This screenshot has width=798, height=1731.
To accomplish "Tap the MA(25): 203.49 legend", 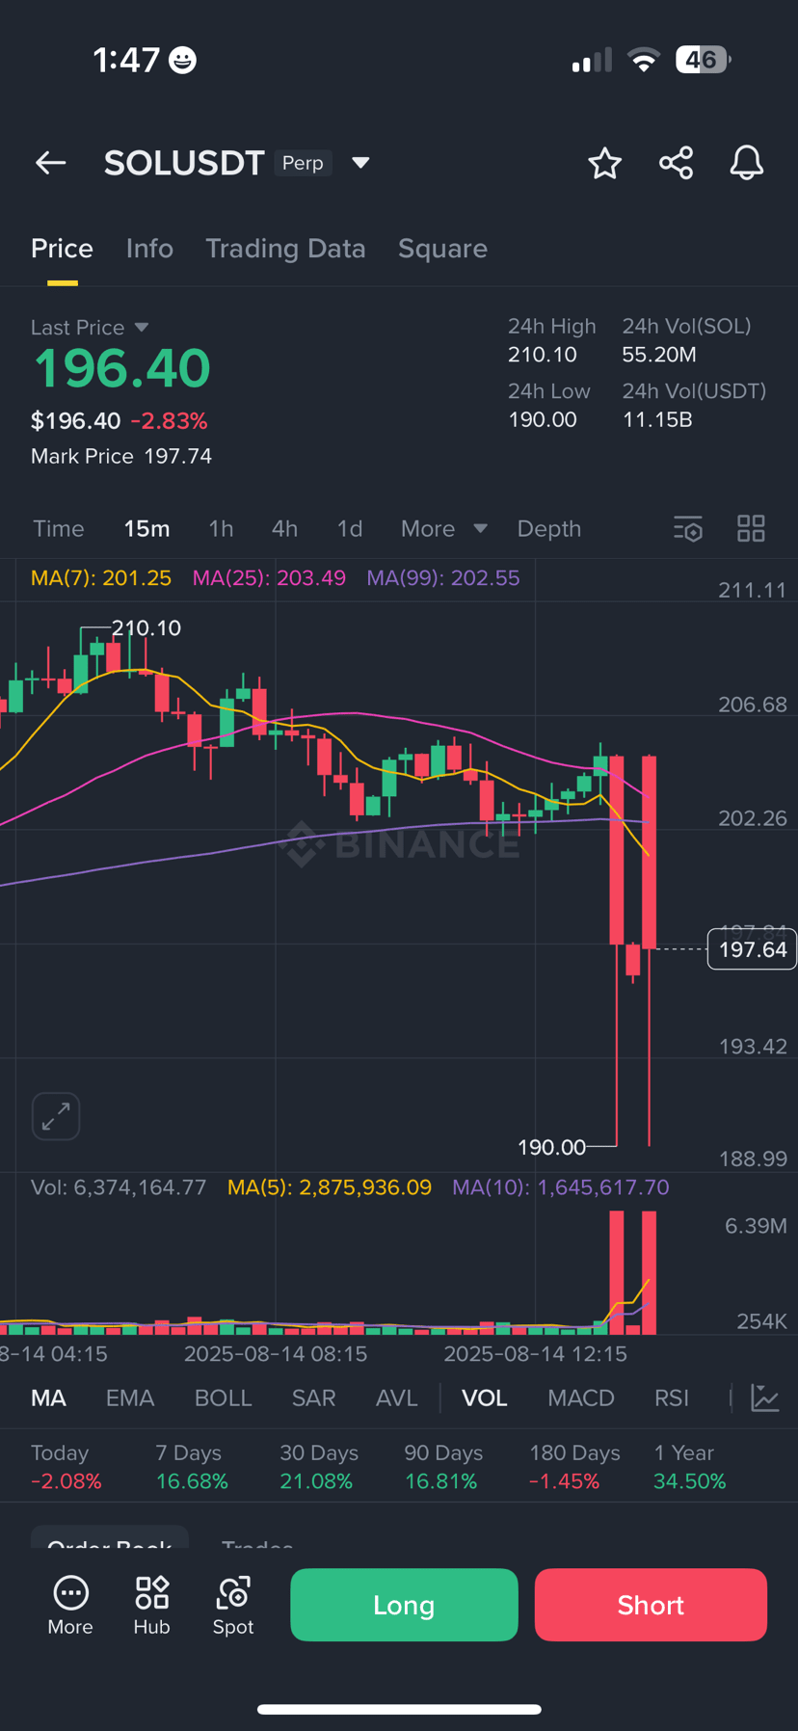I will [x=269, y=578].
